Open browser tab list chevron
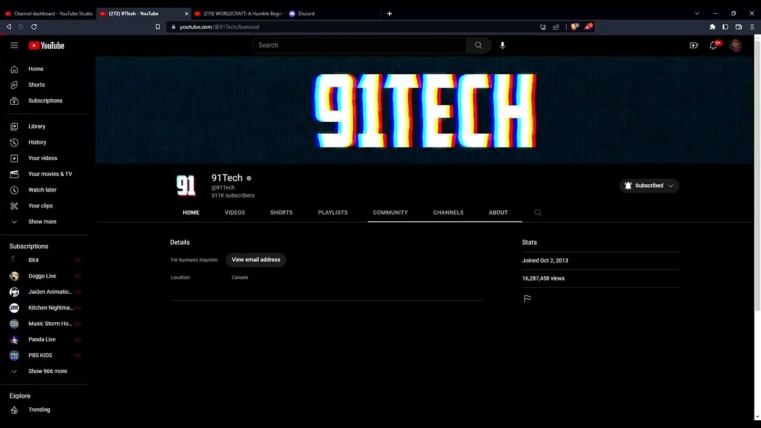761x428 pixels. click(x=697, y=13)
